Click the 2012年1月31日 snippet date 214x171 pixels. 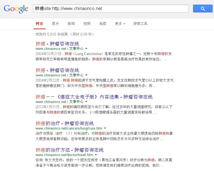[x=47, y=107]
